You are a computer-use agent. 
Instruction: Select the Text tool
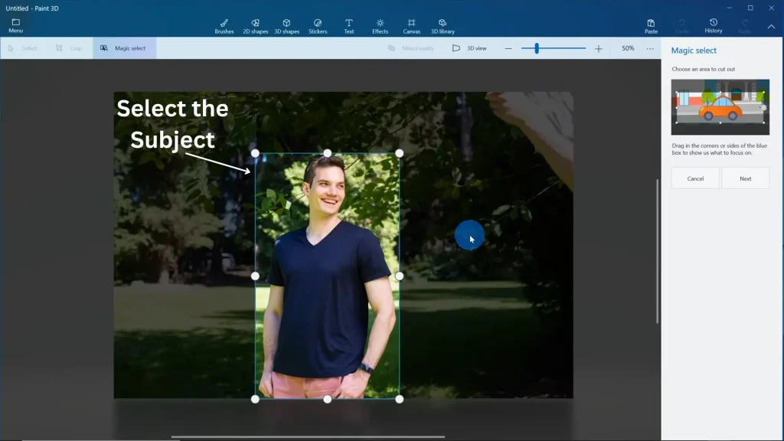tap(348, 26)
